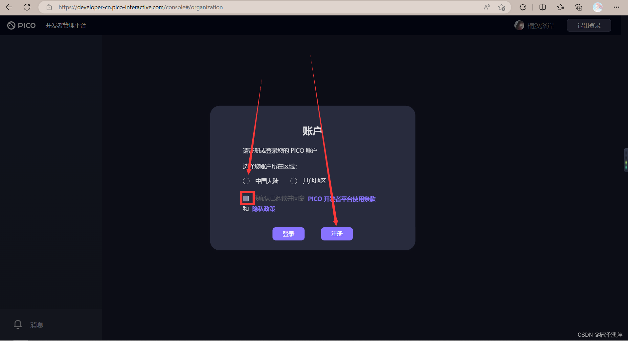Screen dimensions: 628x341
Task: Open PICO 开发者平台使用条款 link
Action: [x=342, y=199]
